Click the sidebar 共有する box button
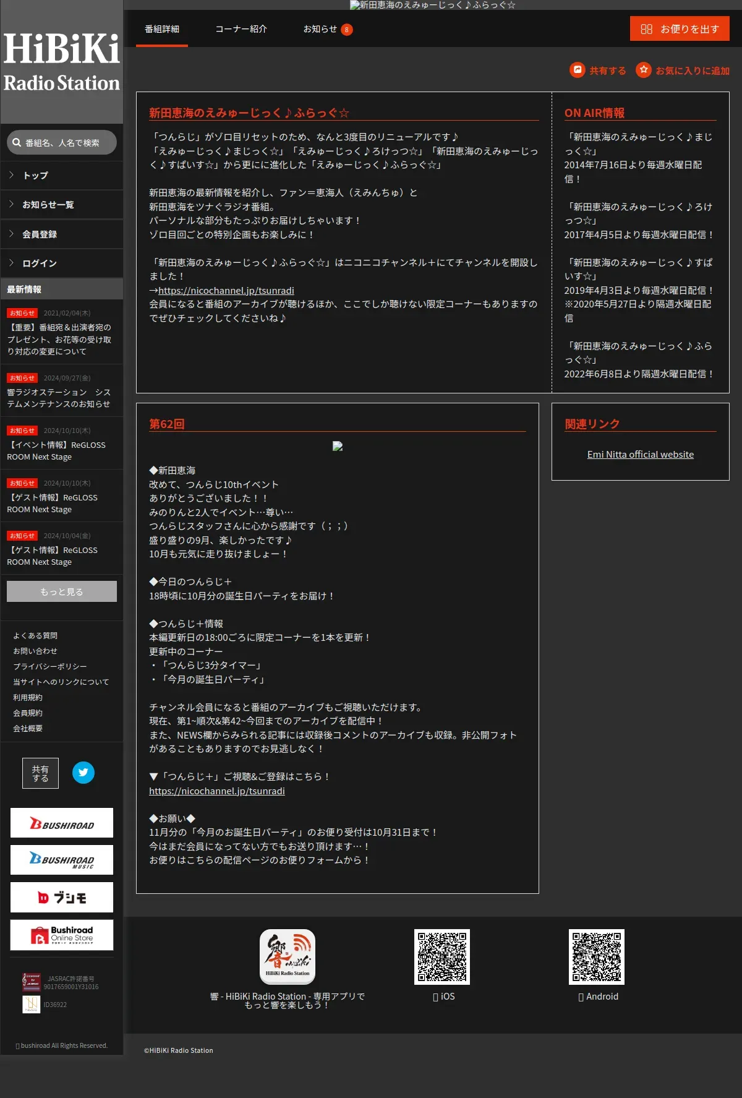Image resolution: width=742 pixels, height=1098 pixels. [x=40, y=773]
